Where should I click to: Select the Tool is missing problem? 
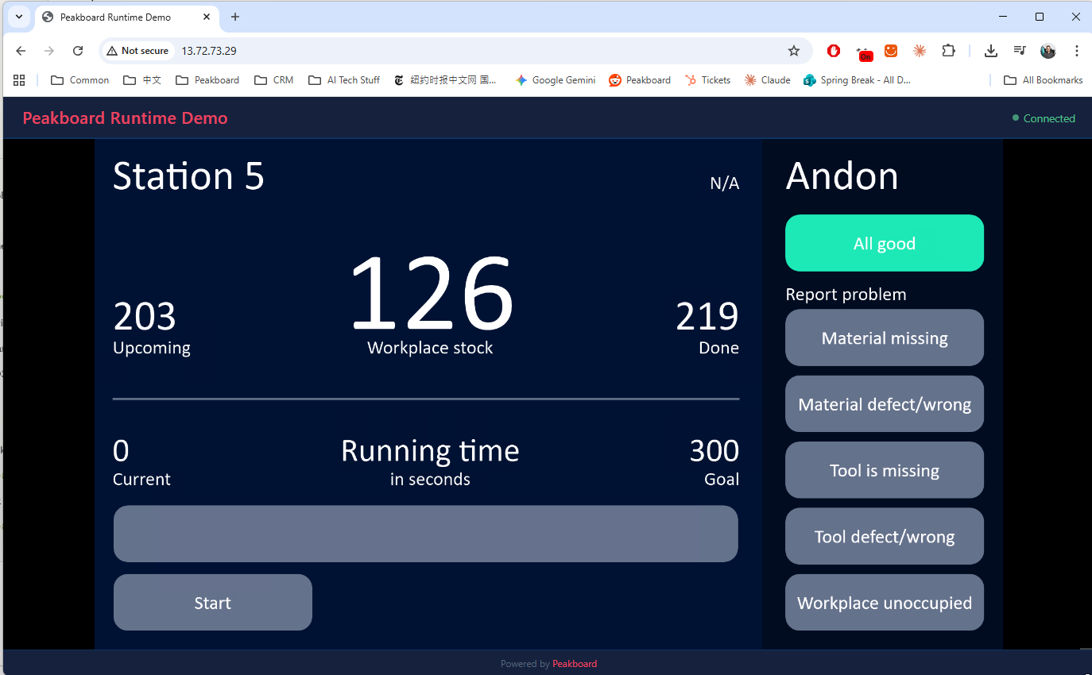click(884, 470)
